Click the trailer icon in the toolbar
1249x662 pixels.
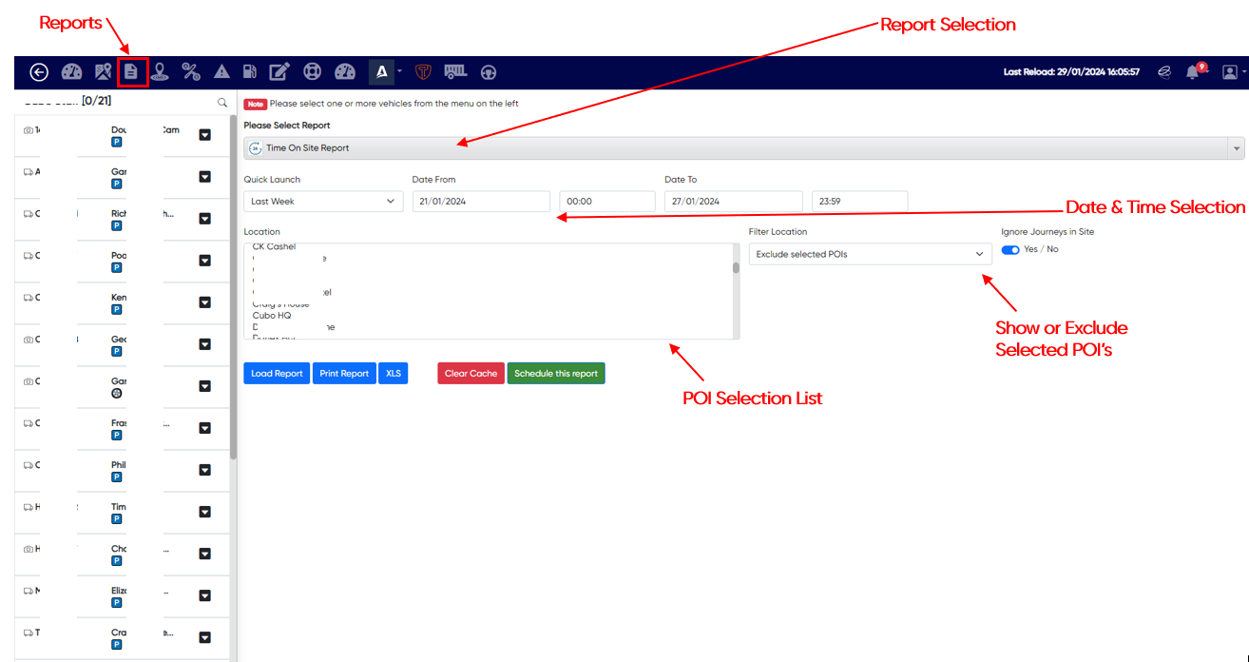[x=455, y=71]
